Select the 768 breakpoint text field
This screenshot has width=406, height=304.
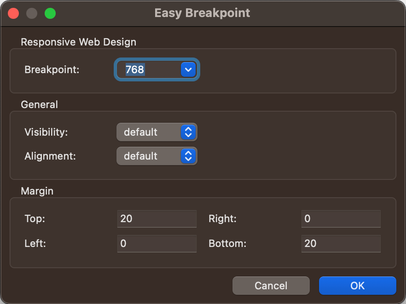coord(149,69)
